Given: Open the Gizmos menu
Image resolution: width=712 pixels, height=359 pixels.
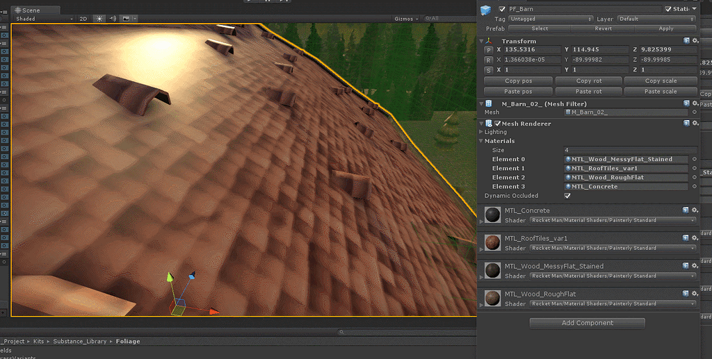Looking at the screenshot, I should (x=405, y=19).
